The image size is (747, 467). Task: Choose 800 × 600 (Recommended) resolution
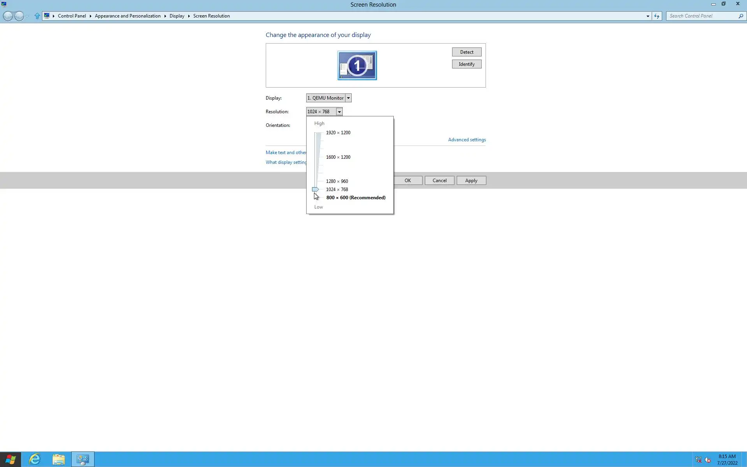(356, 198)
